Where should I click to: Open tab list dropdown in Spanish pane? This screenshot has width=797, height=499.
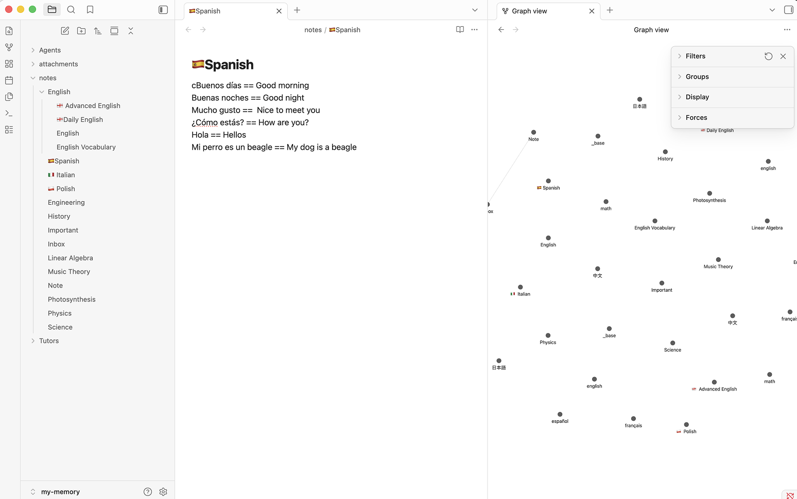pos(475,10)
